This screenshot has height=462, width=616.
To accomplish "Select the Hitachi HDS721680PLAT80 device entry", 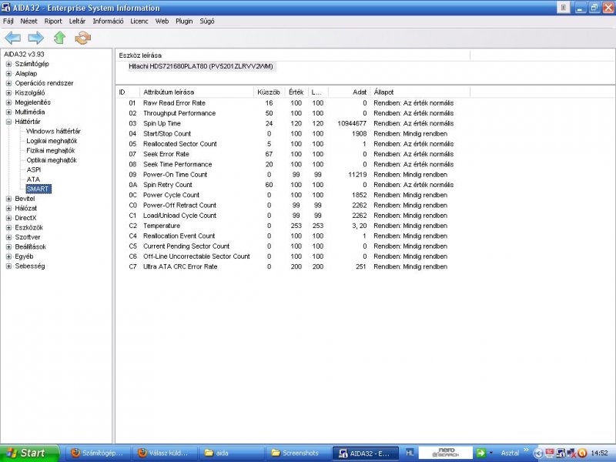I will coord(200,66).
